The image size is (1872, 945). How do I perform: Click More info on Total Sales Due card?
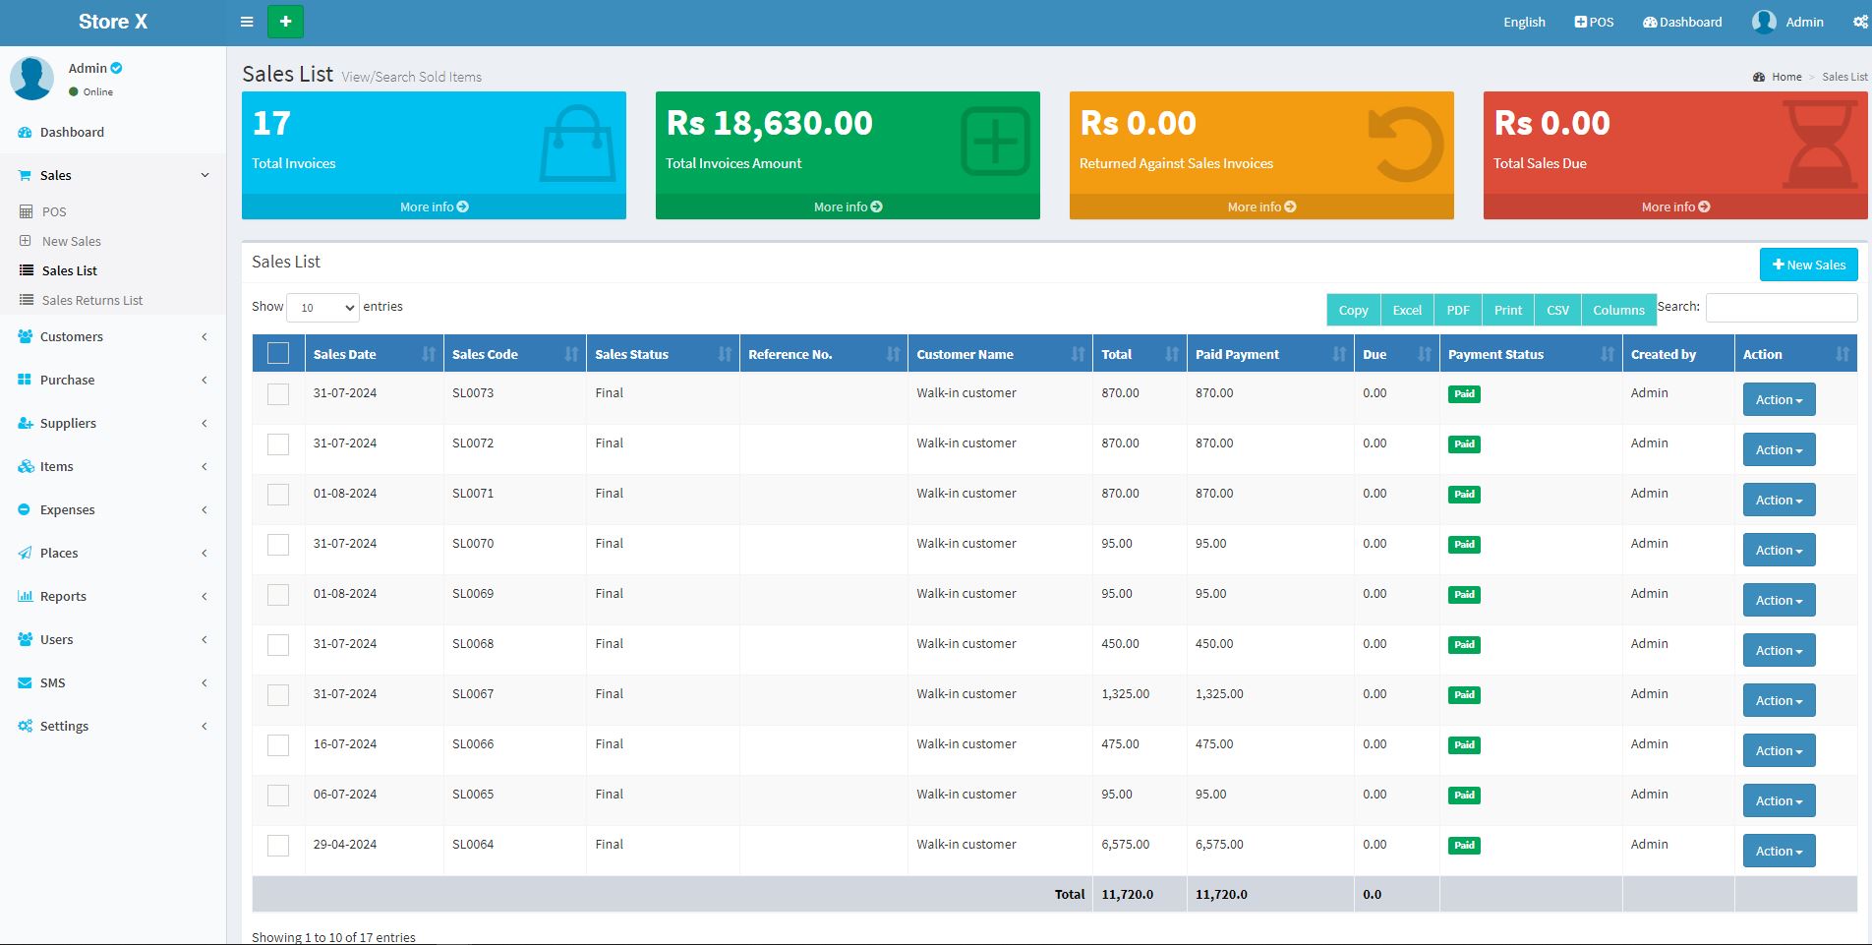click(1674, 207)
